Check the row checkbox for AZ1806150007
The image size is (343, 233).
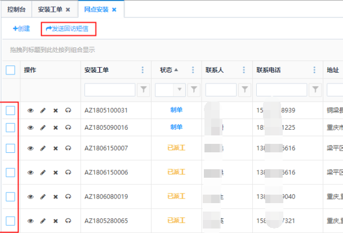11,148
